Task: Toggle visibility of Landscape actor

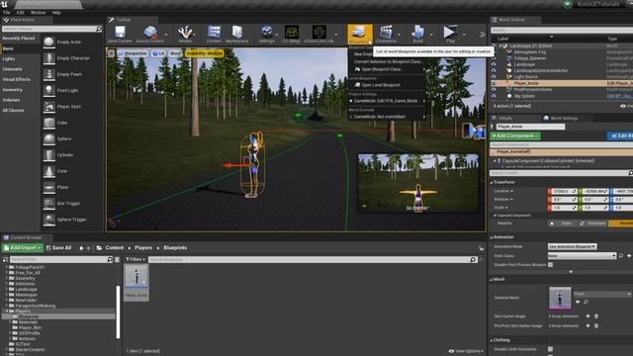Action: [x=494, y=64]
